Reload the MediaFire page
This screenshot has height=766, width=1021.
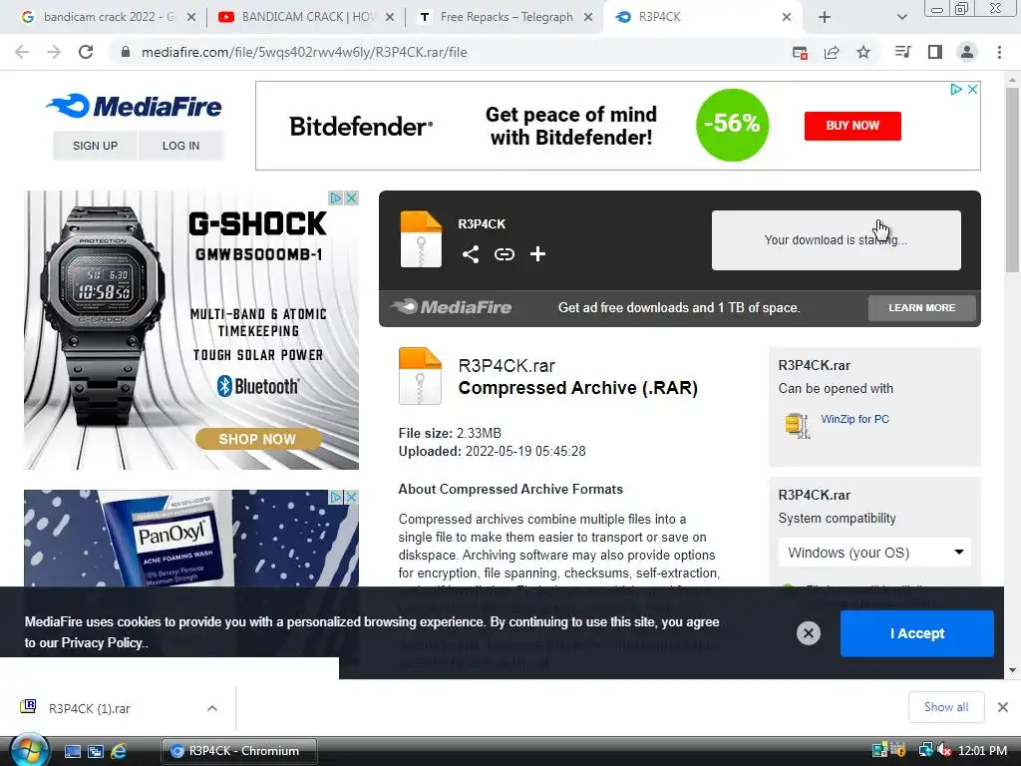86,52
